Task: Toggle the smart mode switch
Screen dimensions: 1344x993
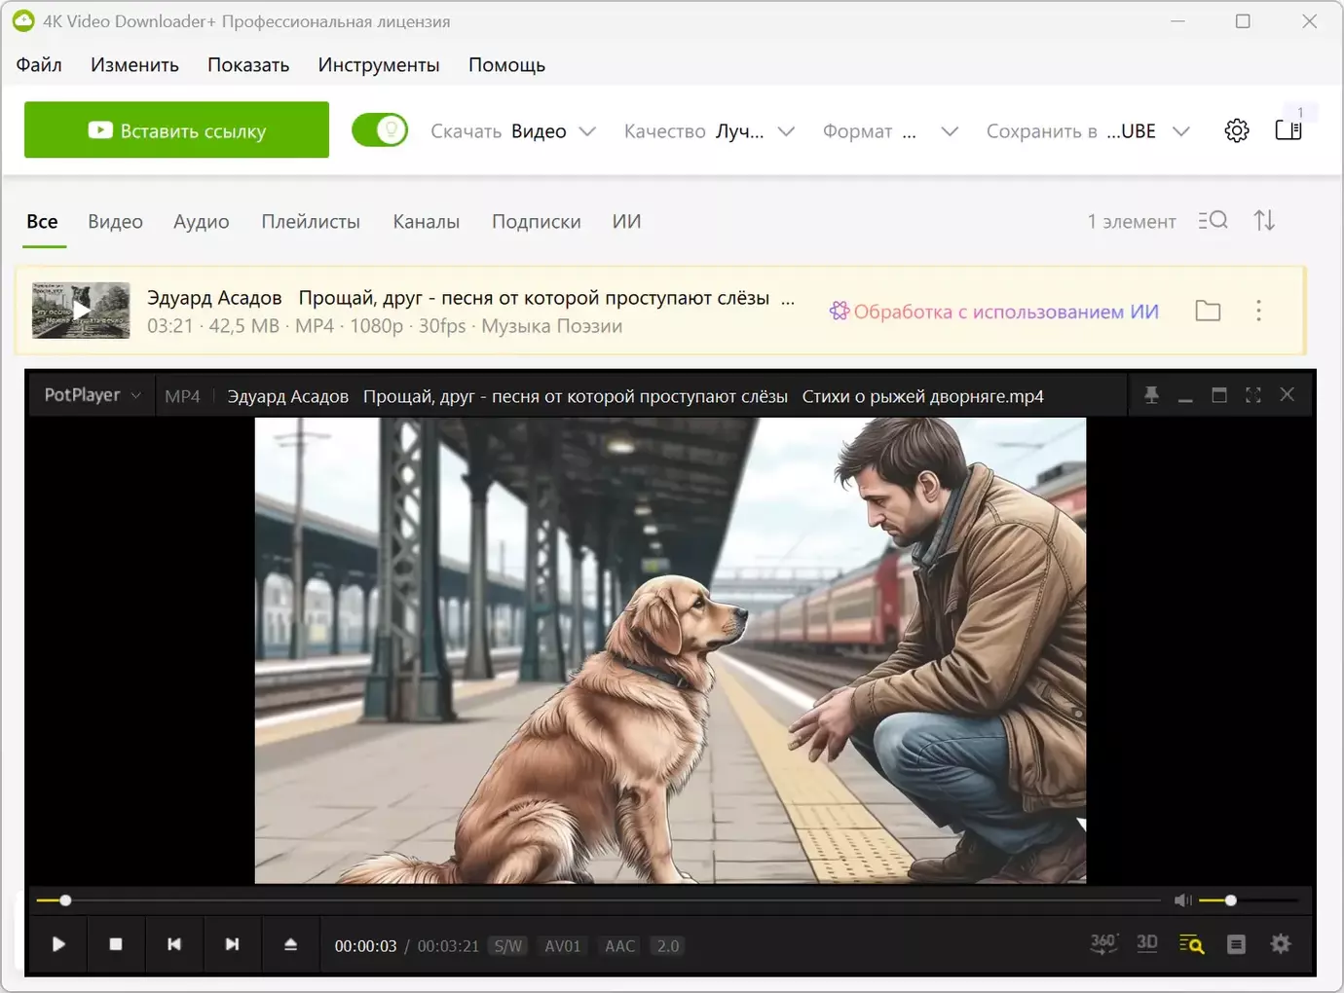Action: [380, 130]
